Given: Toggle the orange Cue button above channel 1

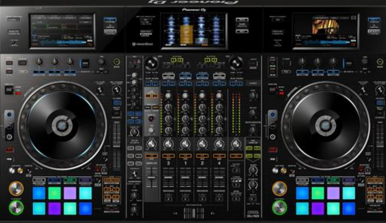Looking at the screenshot, I should tap(185, 156).
